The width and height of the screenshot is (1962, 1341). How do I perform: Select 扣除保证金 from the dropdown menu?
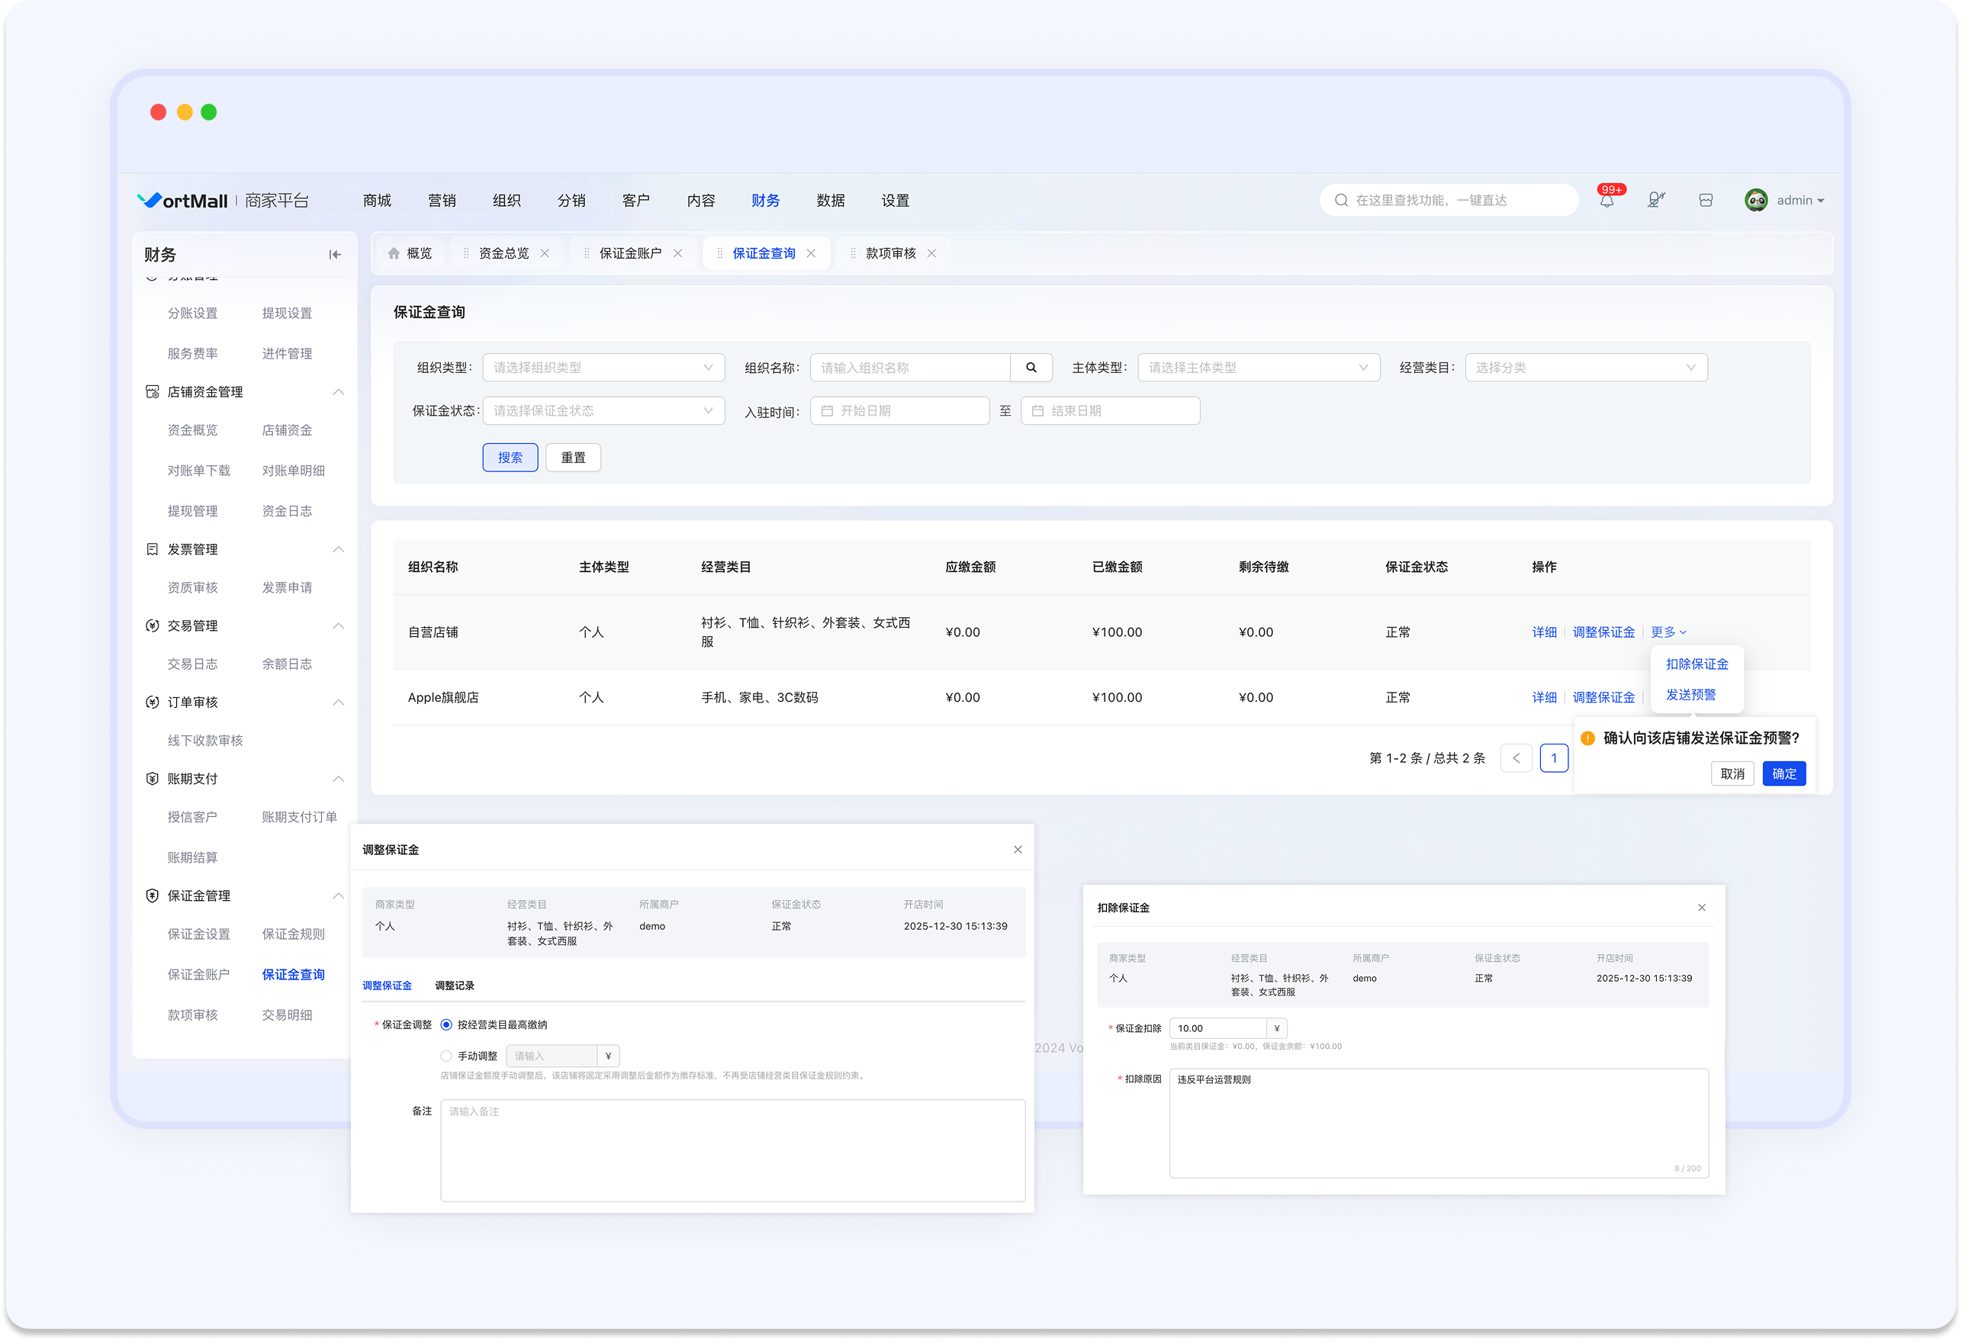pyautogui.click(x=1696, y=664)
